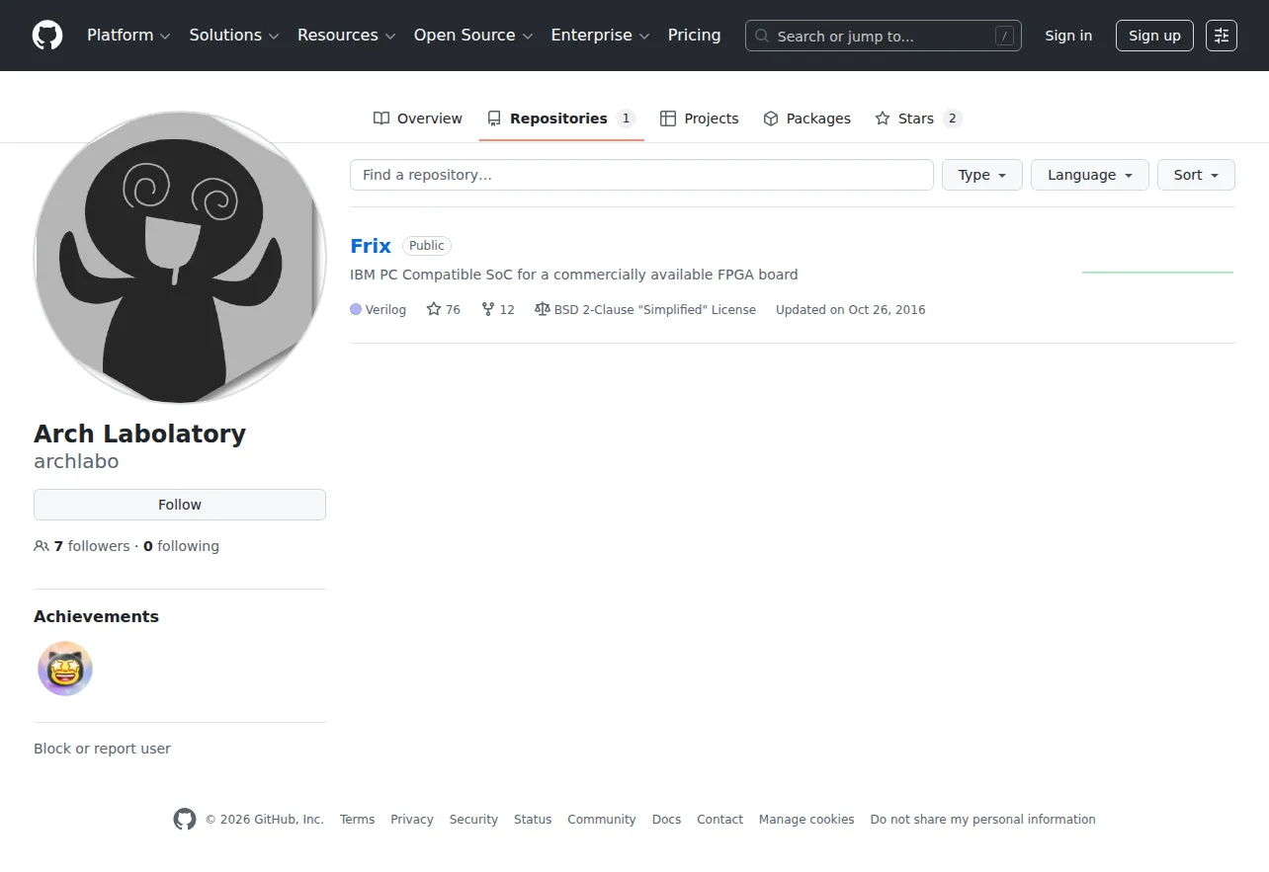Screen dimensions: 1269x872
Task: Open the Sort dropdown
Action: pyautogui.click(x=1196, y=175)
